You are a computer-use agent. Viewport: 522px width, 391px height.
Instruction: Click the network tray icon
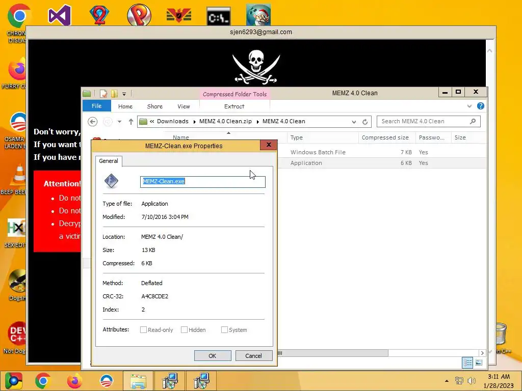coord(459,381)
